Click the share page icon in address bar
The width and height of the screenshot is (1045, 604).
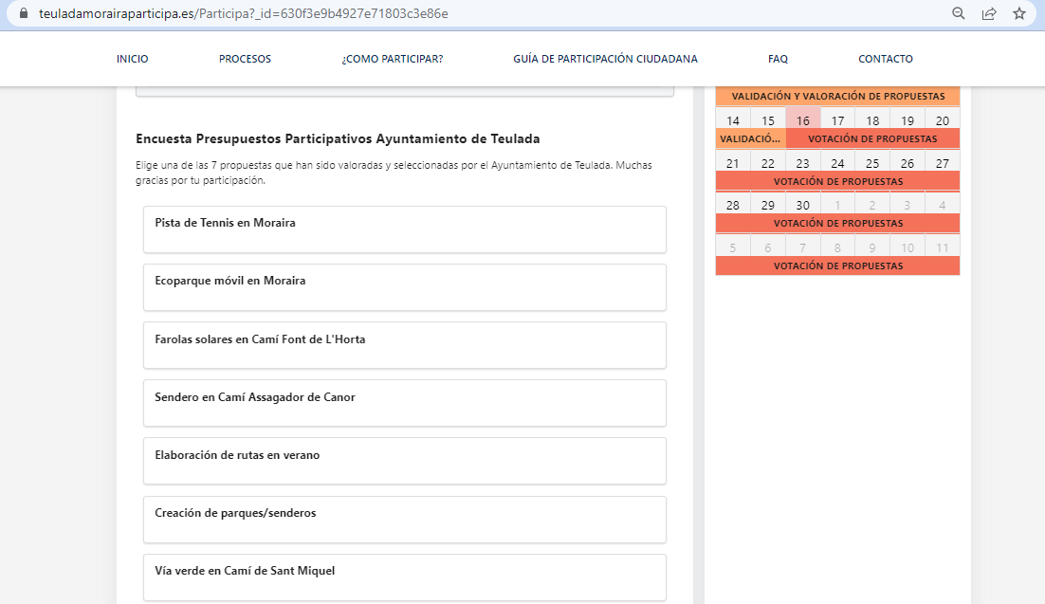point(989,13)
